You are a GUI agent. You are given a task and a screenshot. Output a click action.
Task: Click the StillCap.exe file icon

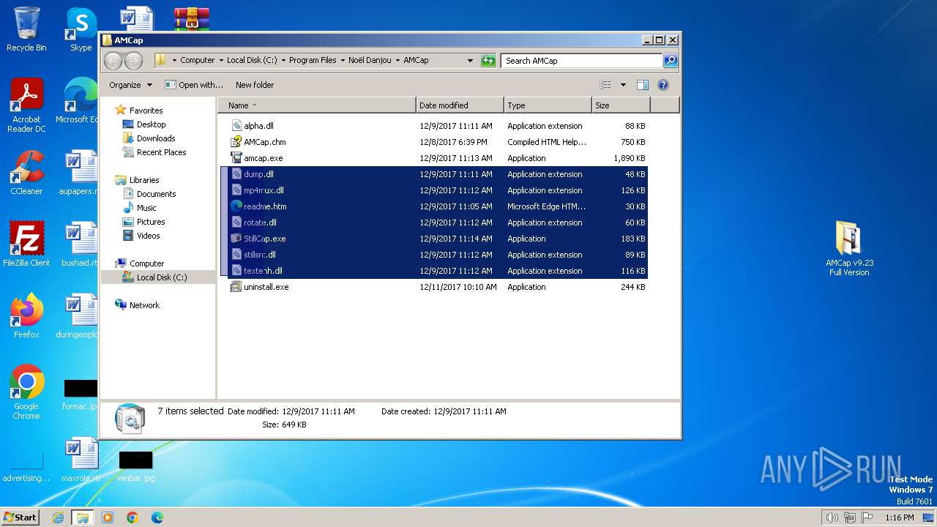[236, 239]
